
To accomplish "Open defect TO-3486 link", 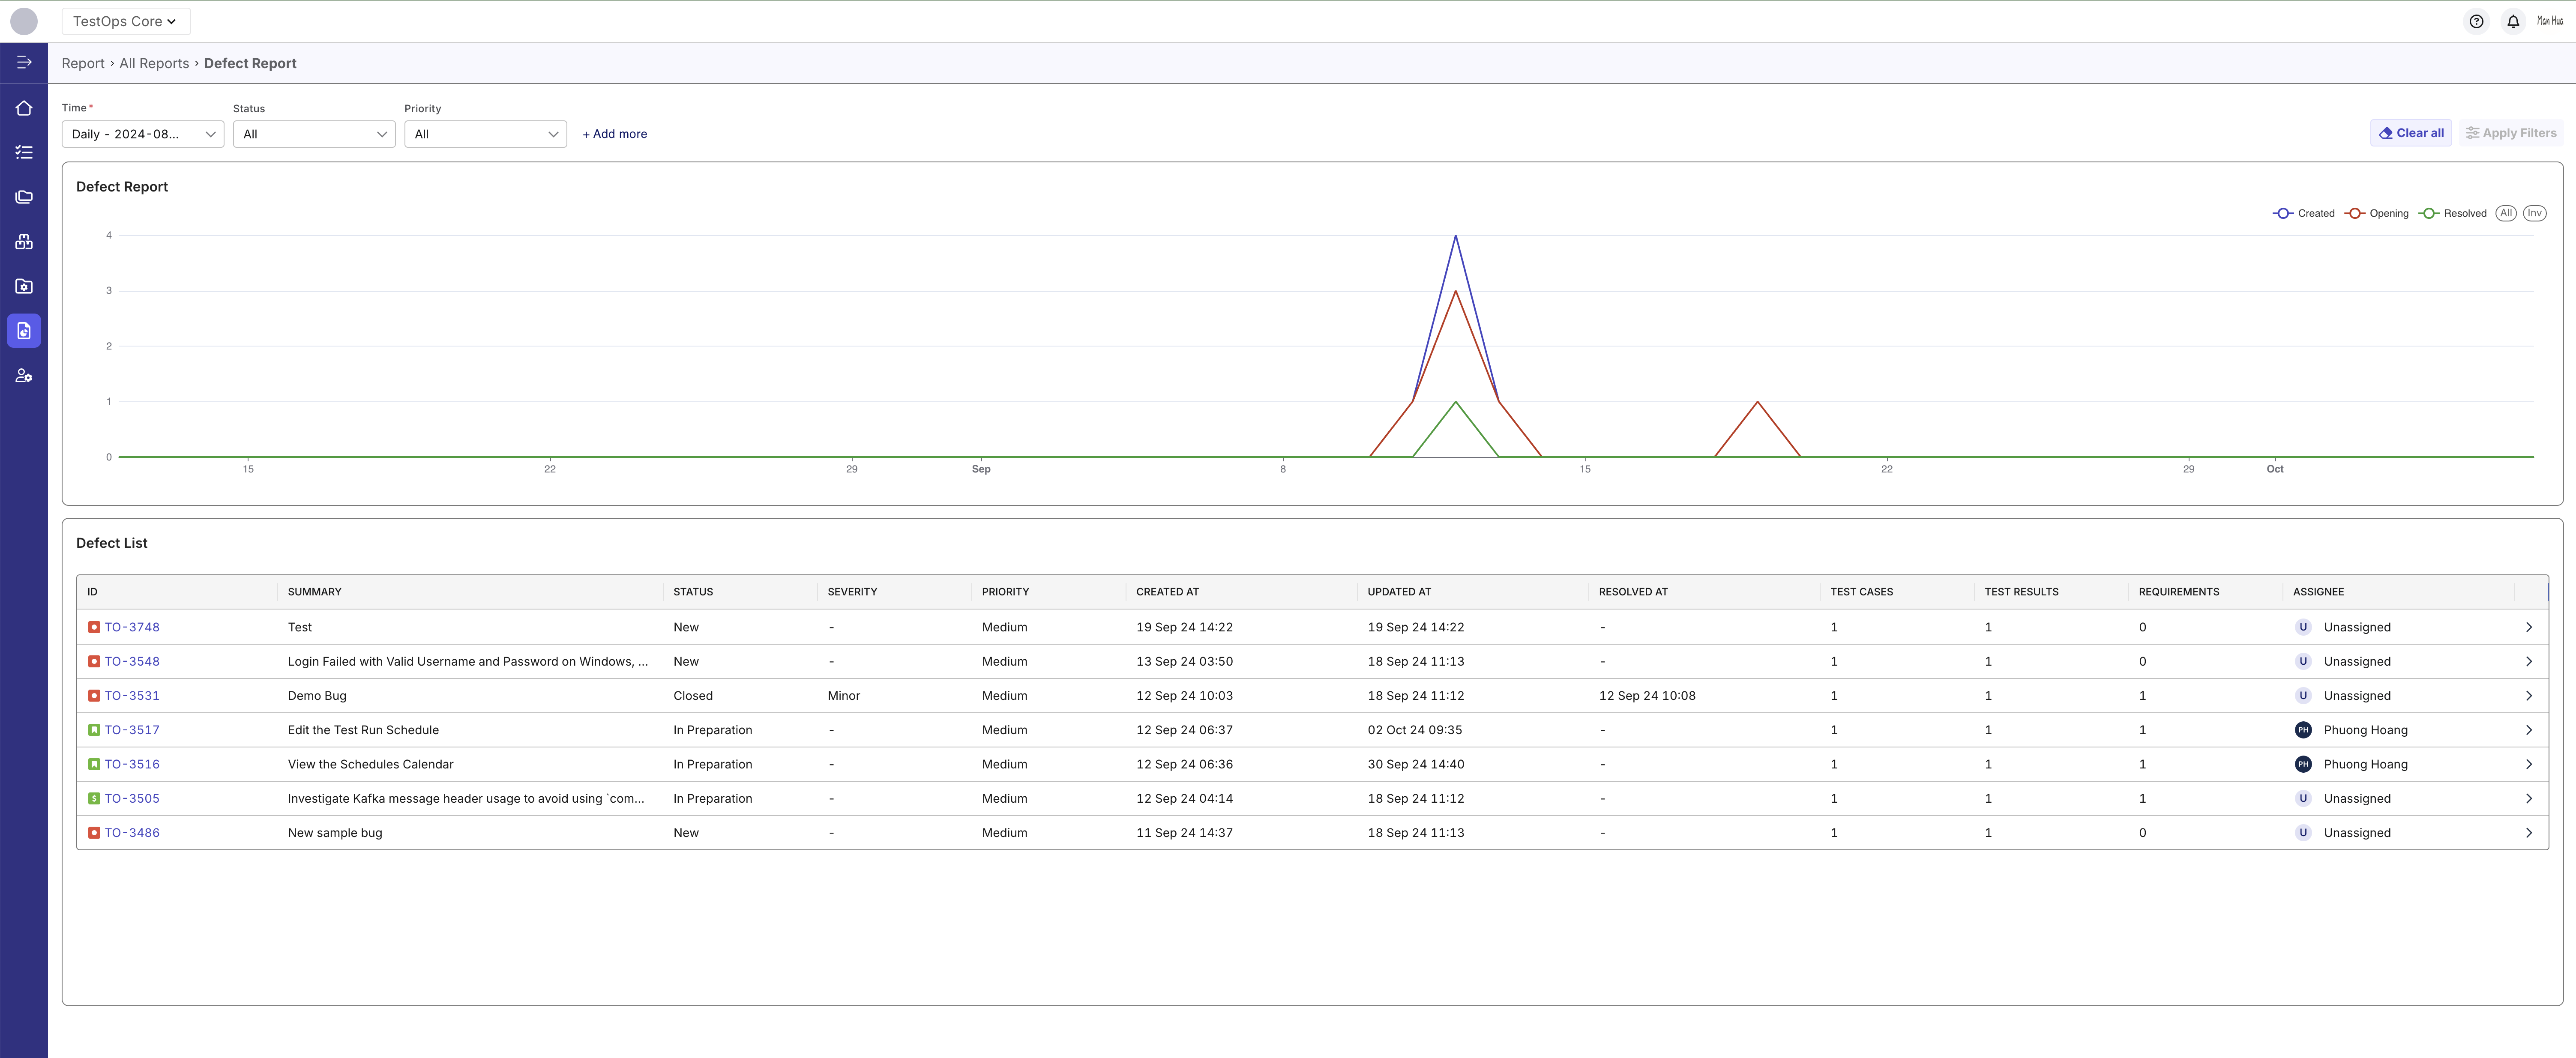I will (x=132, y=833).
